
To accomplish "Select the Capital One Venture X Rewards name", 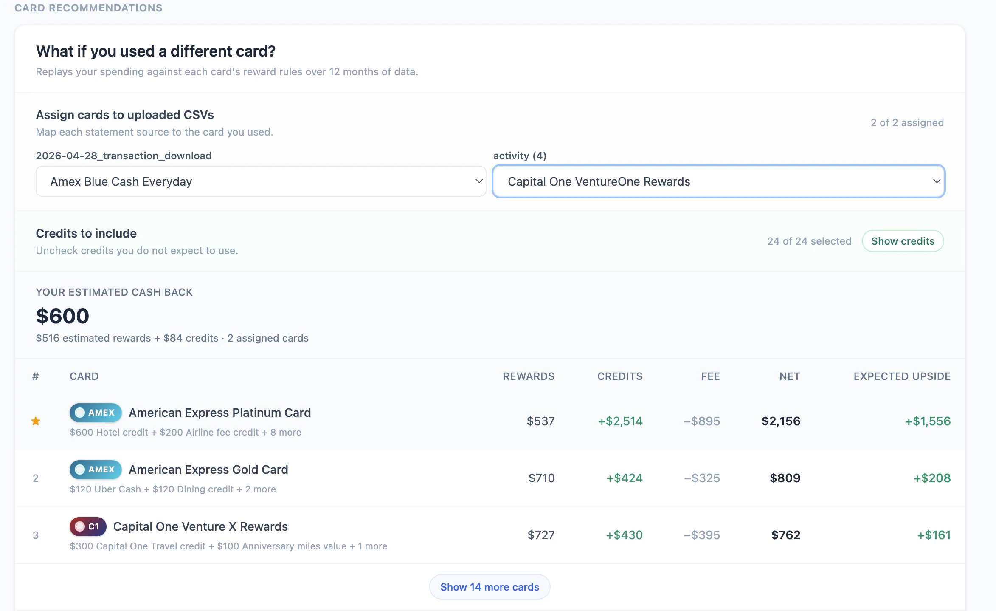I will point(200,526).
